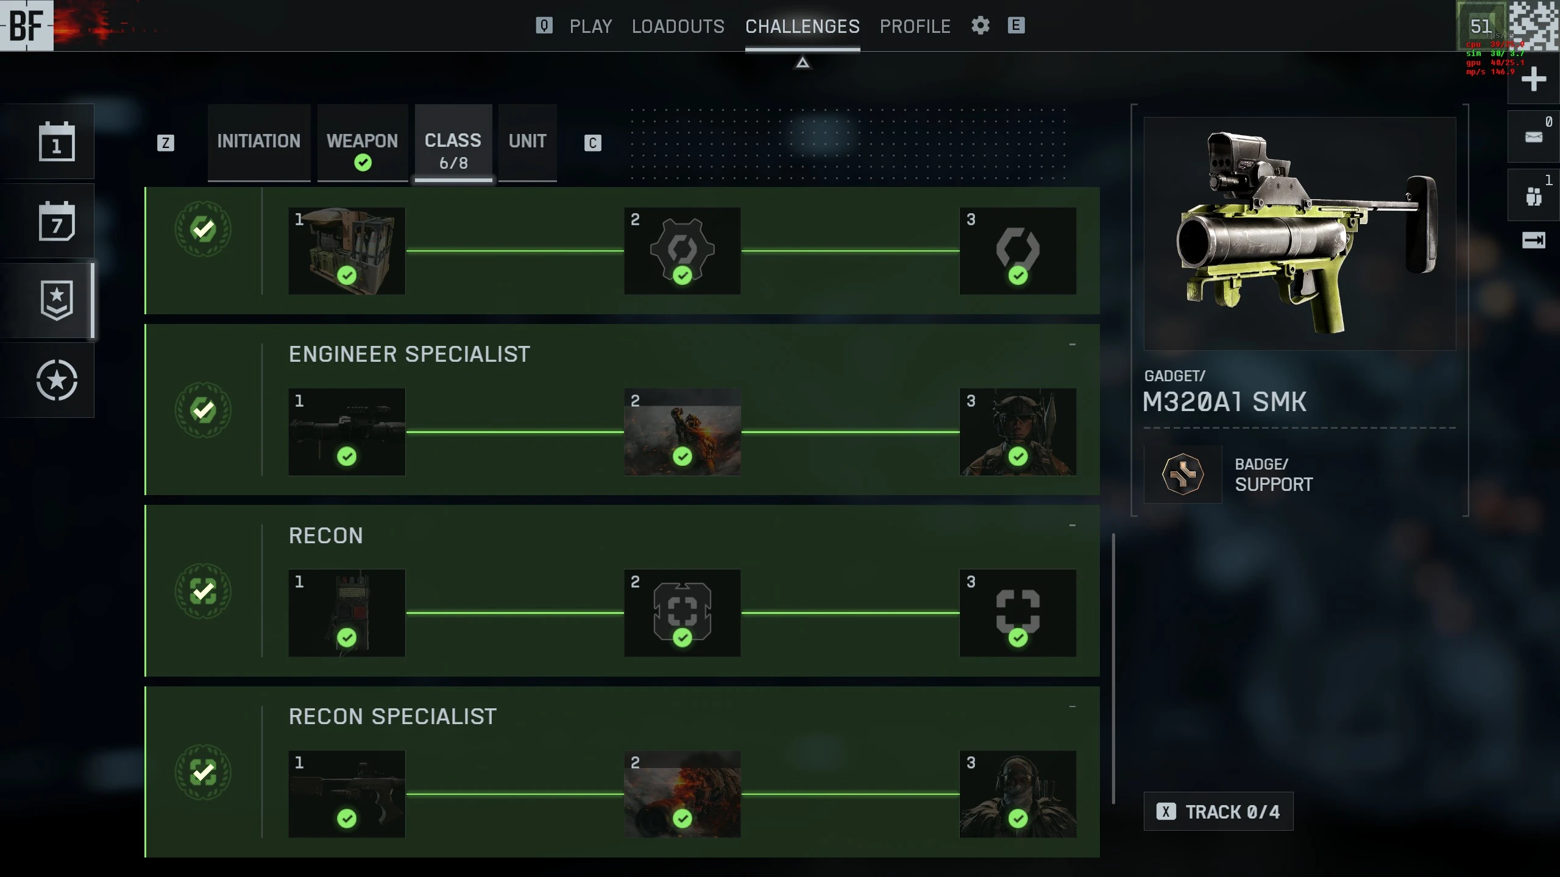1560x877 pixels.
Task: Select the rank badge sidebar icon
Action: click(x=57, y=300)
